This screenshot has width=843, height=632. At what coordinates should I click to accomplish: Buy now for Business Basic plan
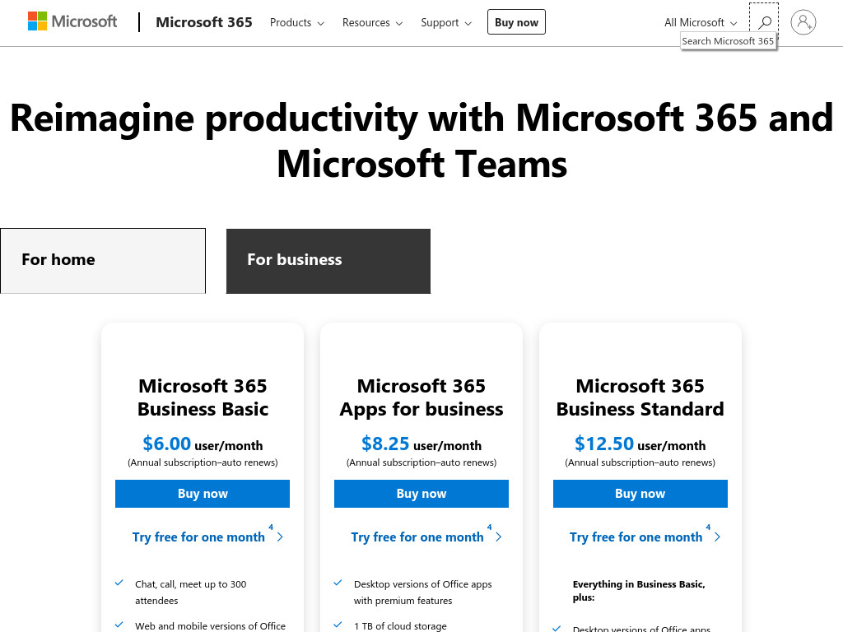coord(203,494)
